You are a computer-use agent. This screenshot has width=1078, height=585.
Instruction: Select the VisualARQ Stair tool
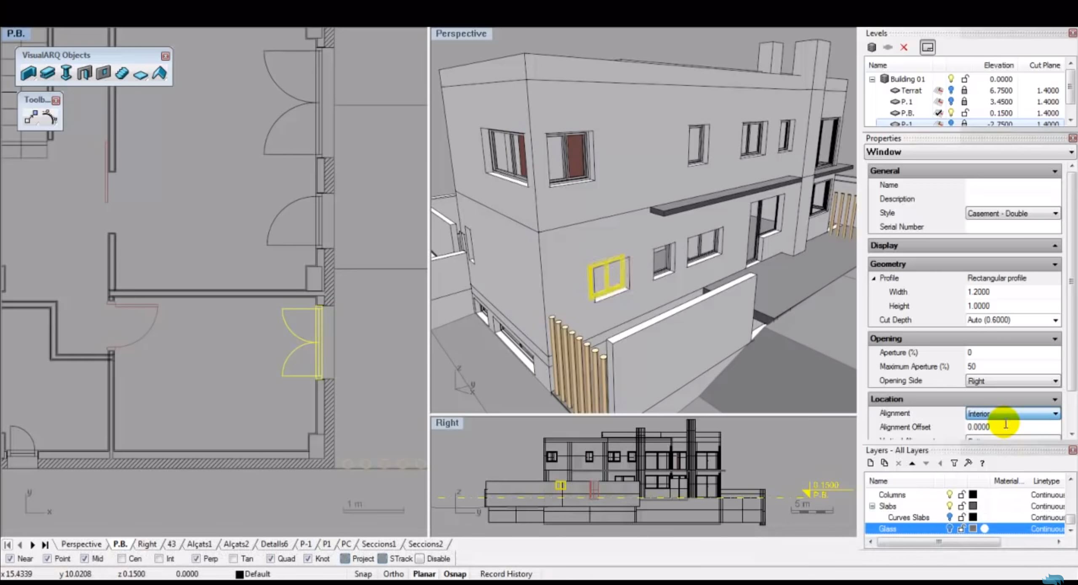click(122, 73)
